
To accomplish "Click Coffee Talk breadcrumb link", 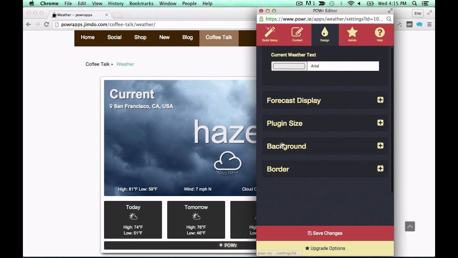I will click(x=97, y=64).
